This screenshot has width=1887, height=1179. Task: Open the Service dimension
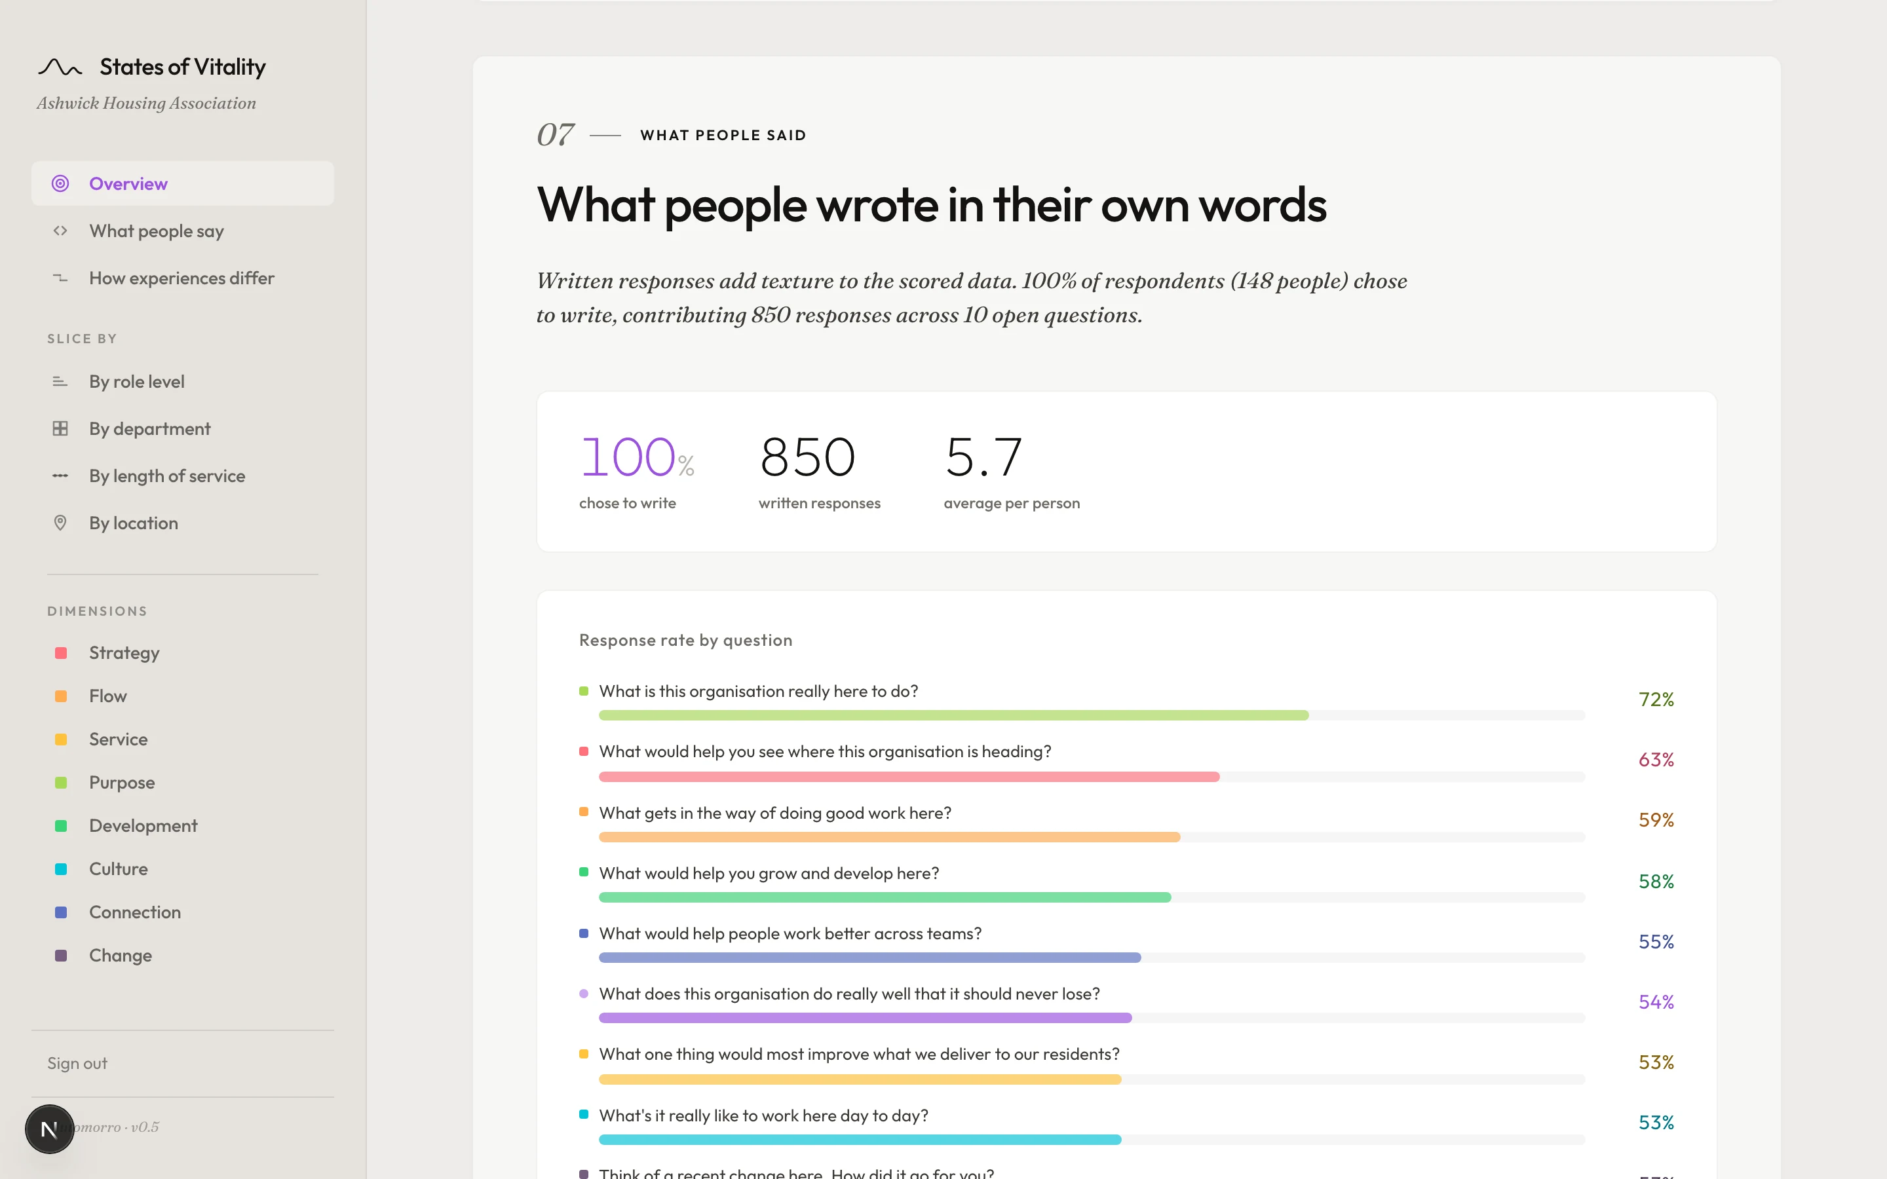click(182, 739)
